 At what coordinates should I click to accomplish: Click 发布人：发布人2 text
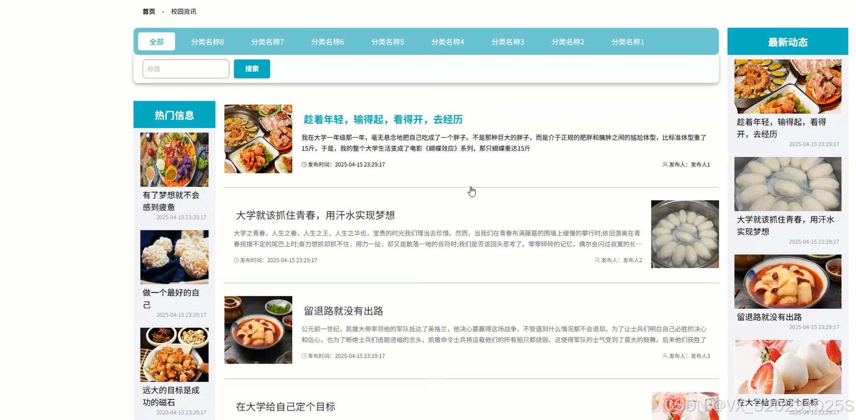pos(622,260)
